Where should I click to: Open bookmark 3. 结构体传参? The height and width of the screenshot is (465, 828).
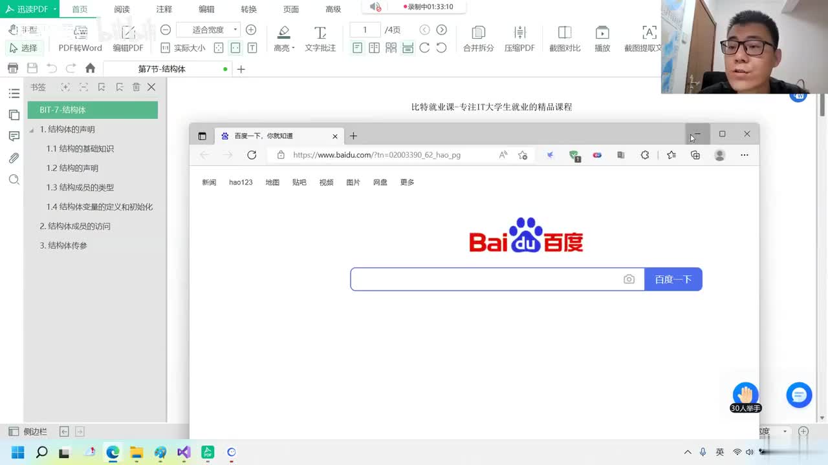tap(63, 245)
